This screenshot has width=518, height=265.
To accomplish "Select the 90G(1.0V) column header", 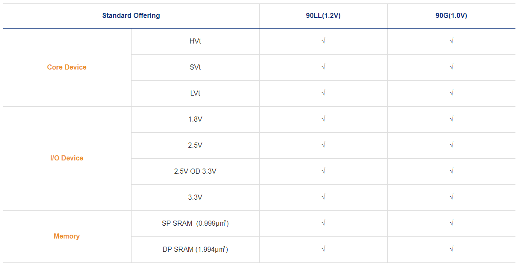I will click(451, 16).
